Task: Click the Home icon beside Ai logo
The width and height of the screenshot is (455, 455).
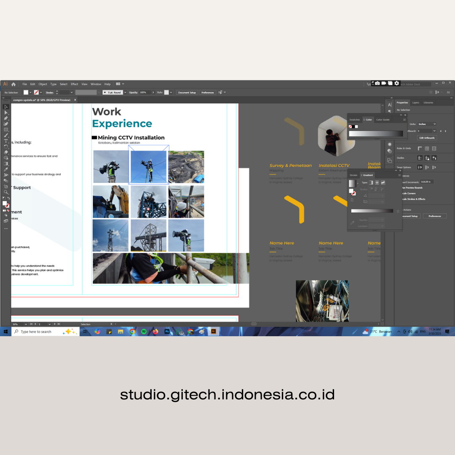Action: tap(13, 84)
